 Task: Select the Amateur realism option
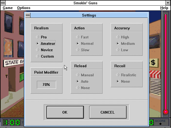point(46,43)
